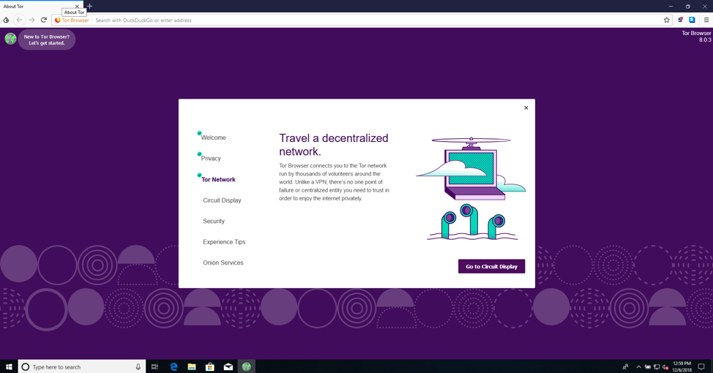Open the clock showing 12:59 PM
Image resolution: width=713 pixels, height=373 pixels.
tap(682, 366)
